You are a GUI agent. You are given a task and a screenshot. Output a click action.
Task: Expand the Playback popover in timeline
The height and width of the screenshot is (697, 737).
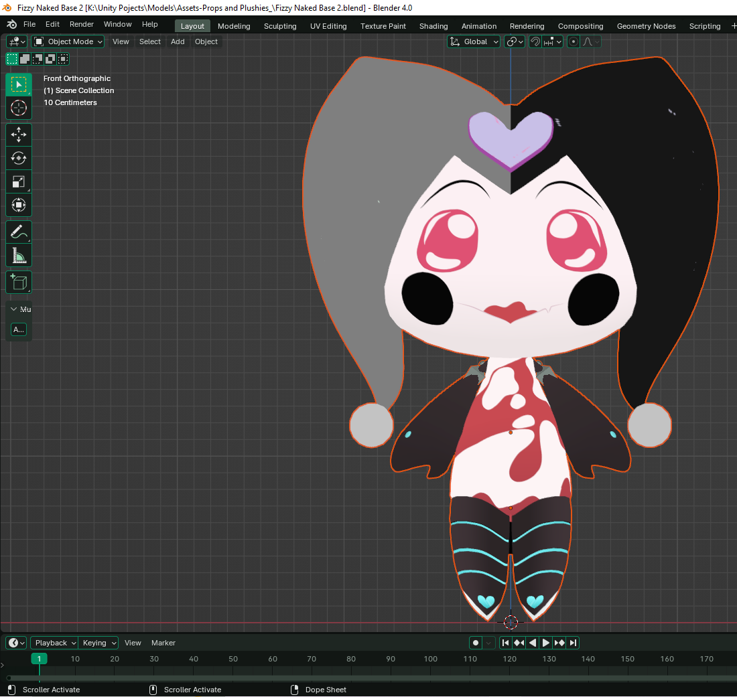point(54,643)
